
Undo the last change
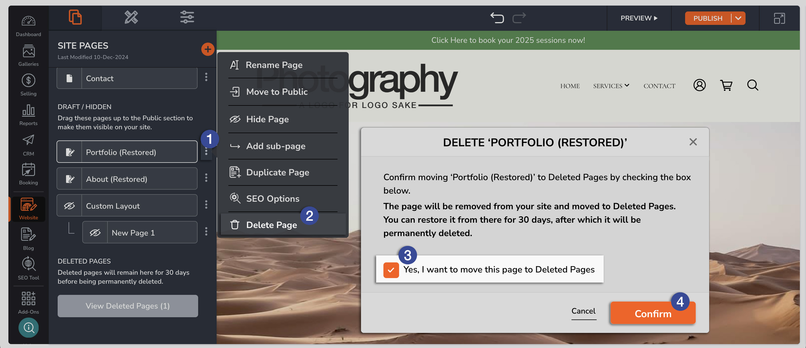pos(497,18)
